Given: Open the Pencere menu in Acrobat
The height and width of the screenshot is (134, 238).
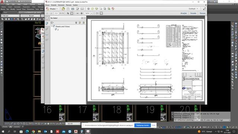Looking at the screenshot, I should point(68,5).
